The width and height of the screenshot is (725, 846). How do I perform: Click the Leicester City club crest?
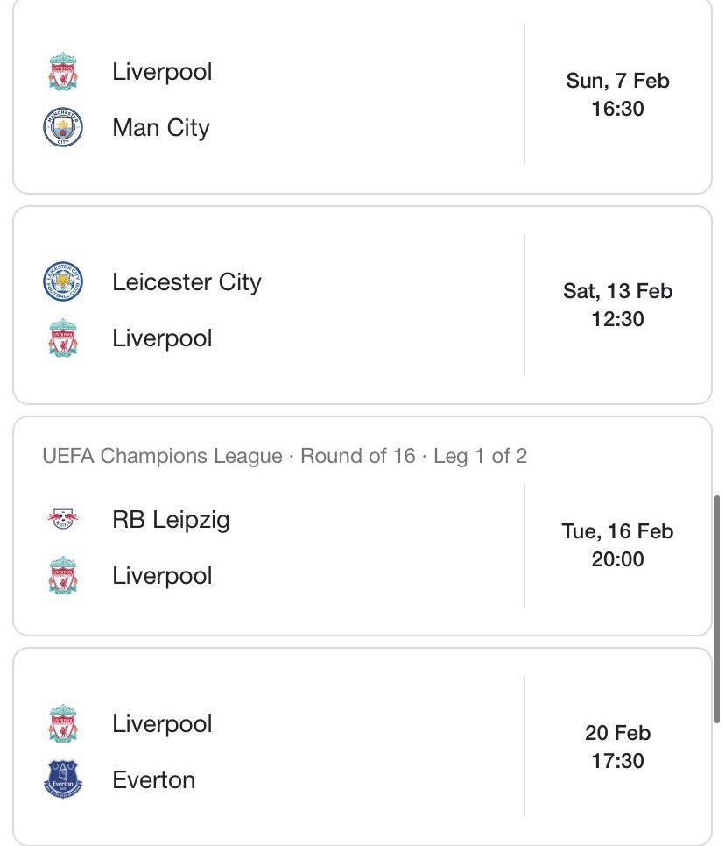pos(63,281)
